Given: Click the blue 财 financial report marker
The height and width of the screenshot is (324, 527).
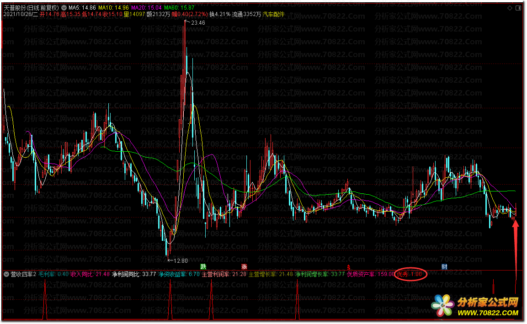Looking at the screenshot, I should coord(444,267).
